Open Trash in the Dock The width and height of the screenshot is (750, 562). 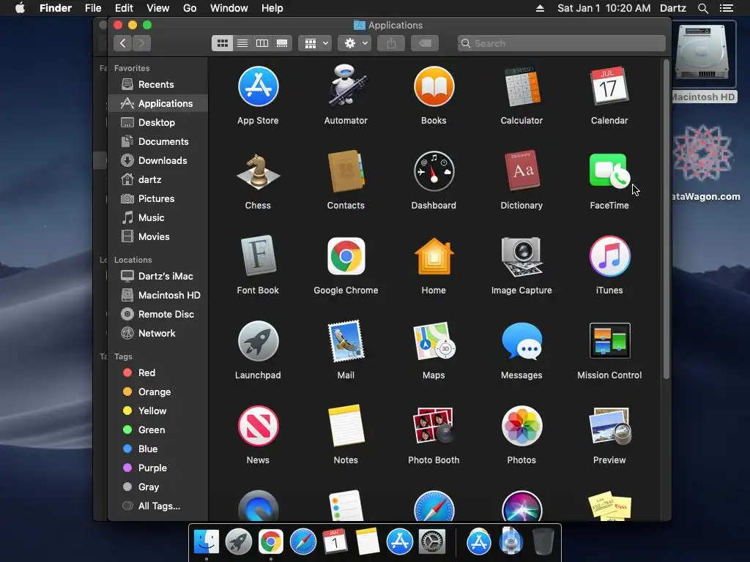(x=543, y=542)
